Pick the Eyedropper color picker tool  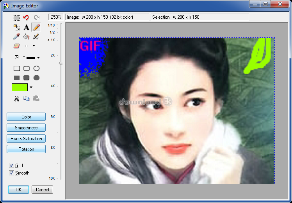pyautogui.click(x=16, y=37)
